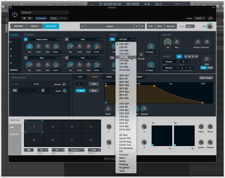This screenshot has width=225, height=178.
Task: Click envelope decay breakpoint at top
Action: pyautogui.click(x=154, y=86)
